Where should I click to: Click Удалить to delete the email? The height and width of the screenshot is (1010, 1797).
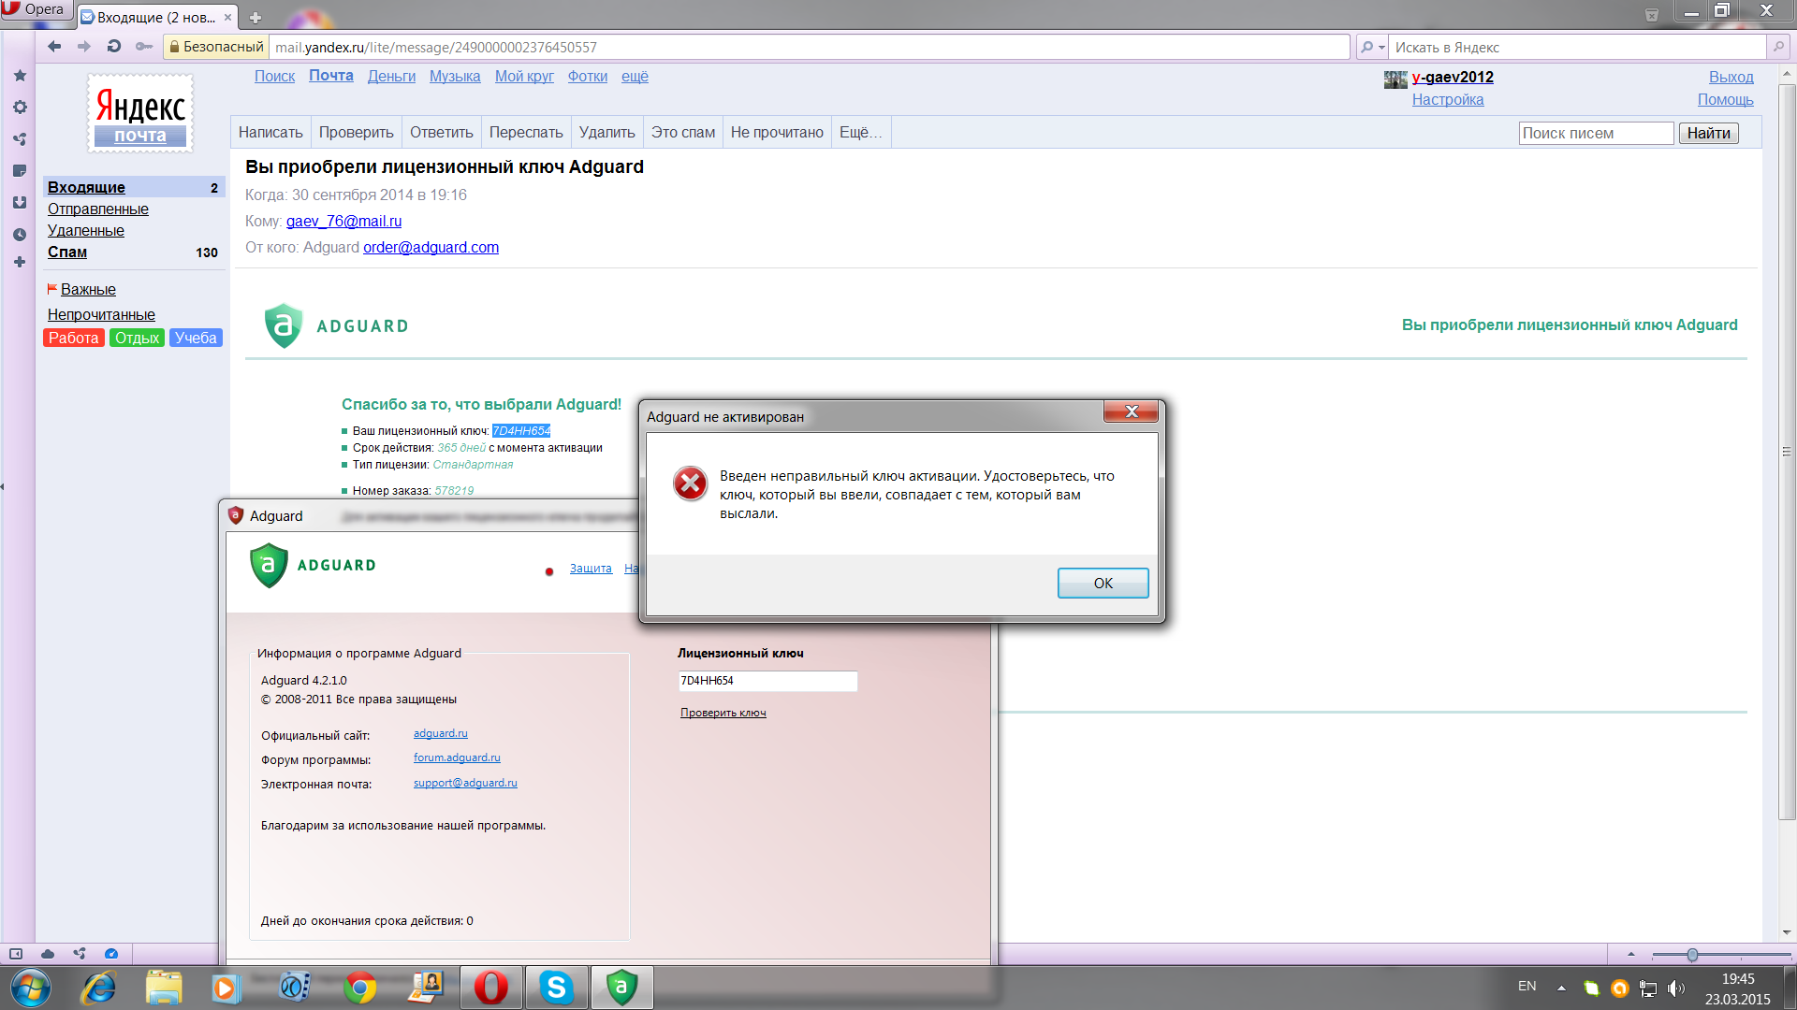click(606, 133)
